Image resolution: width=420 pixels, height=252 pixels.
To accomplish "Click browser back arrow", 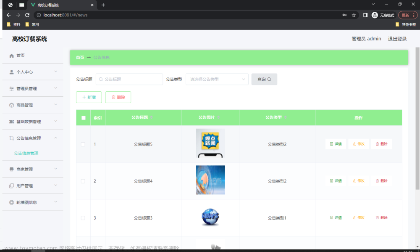I will click(x=8, y=15).
